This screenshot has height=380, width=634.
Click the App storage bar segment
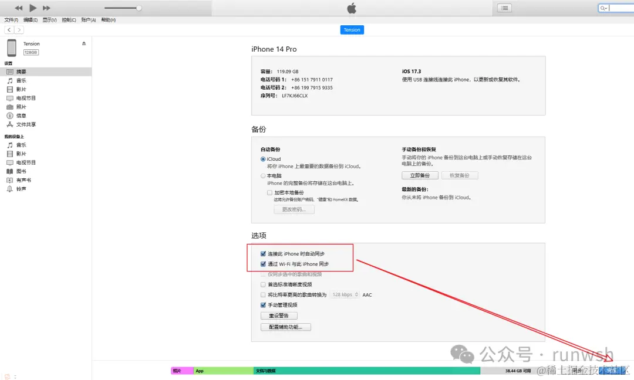pyautogui.click(x=224, y=371)
